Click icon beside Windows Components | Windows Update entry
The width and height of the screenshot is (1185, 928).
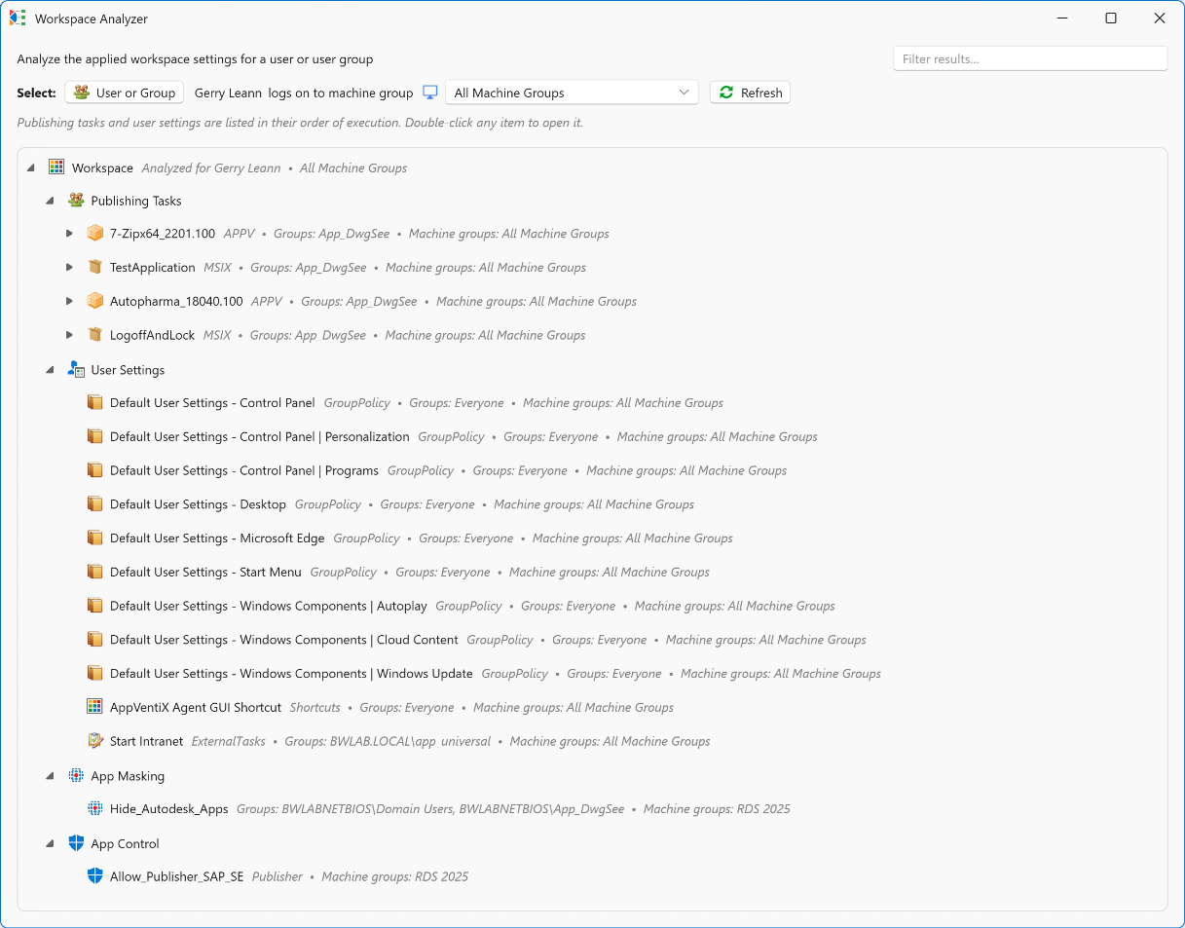[x=94, y=673]
